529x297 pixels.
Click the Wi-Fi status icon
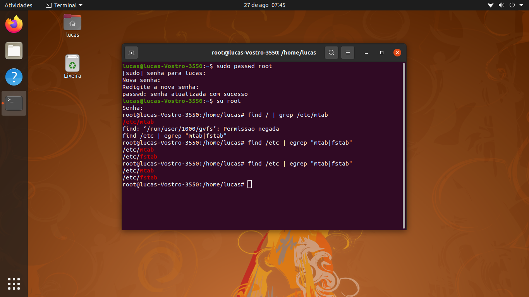(491, 5)
